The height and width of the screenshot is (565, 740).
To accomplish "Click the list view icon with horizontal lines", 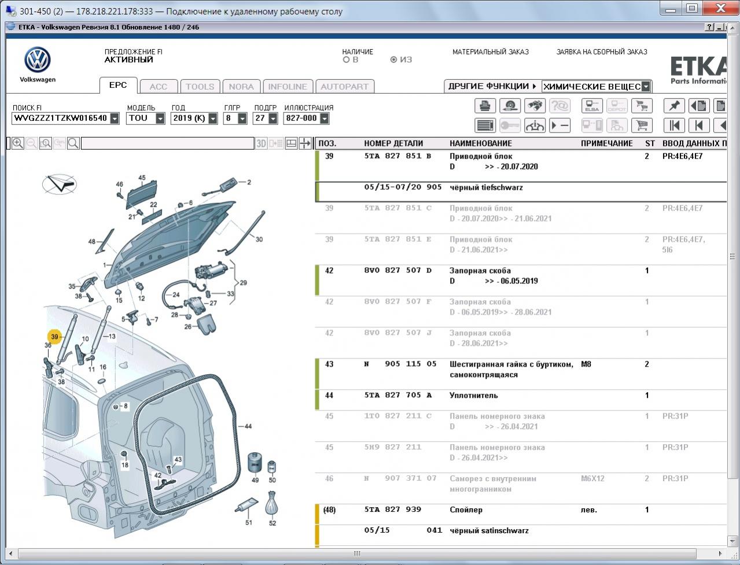I will click(485, 125).
